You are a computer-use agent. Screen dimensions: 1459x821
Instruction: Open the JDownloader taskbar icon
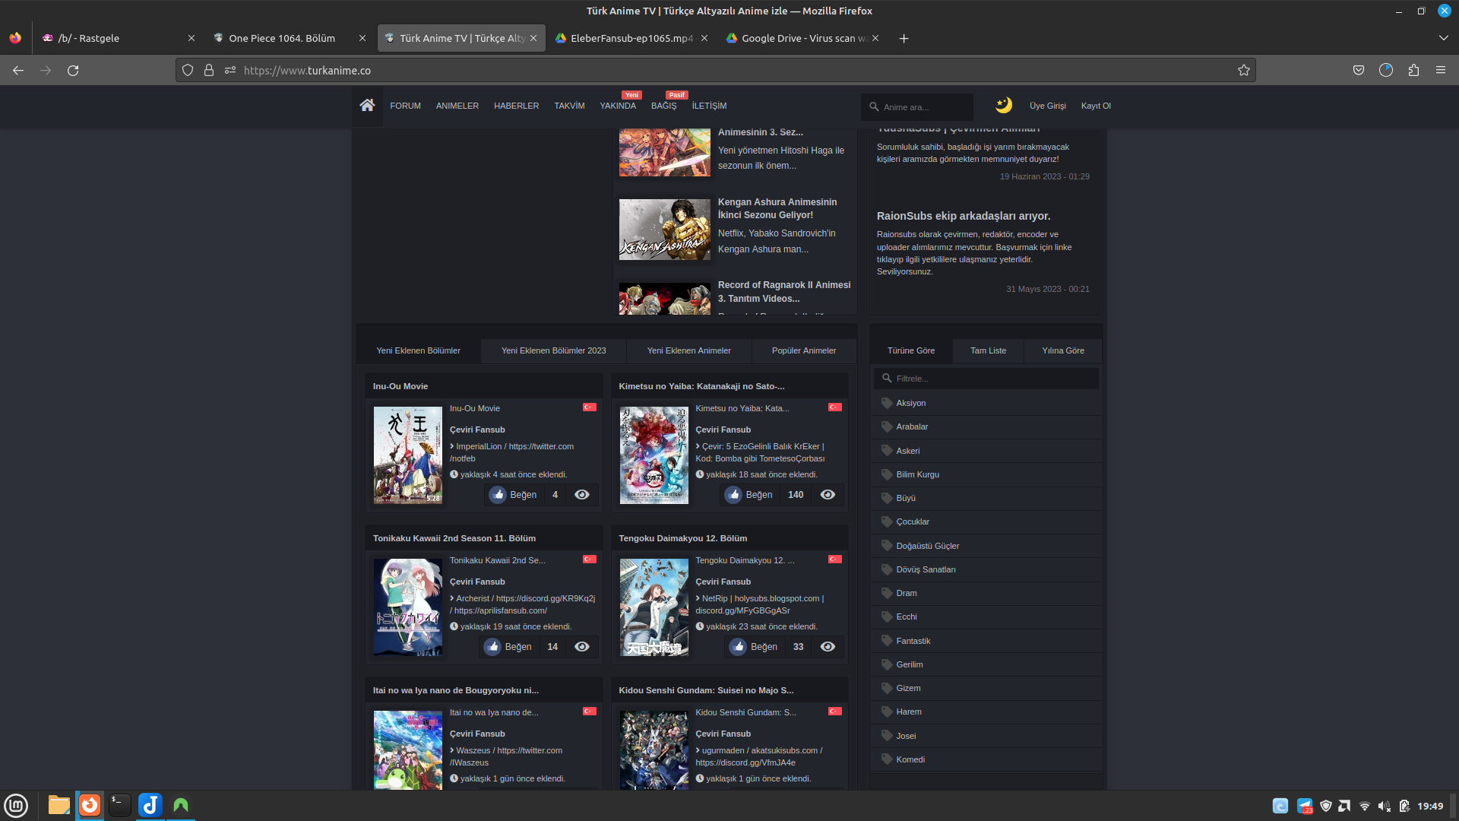150,805
